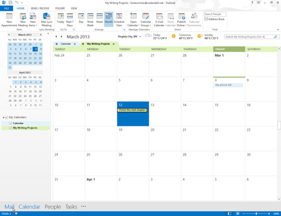Select the Calendar tab in calendar view
This screenshot has height=216, width=281.
pos(66,44)
